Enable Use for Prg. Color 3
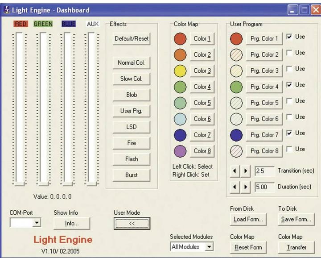Screen dimensions: 321x258 click(289, 69)
